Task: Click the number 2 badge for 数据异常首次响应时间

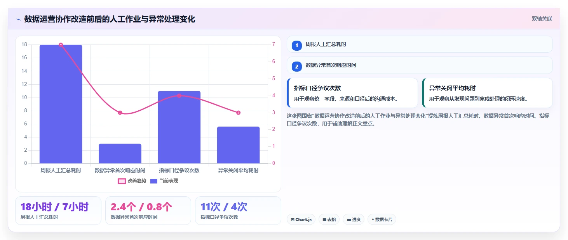Action: click(297, 67)
